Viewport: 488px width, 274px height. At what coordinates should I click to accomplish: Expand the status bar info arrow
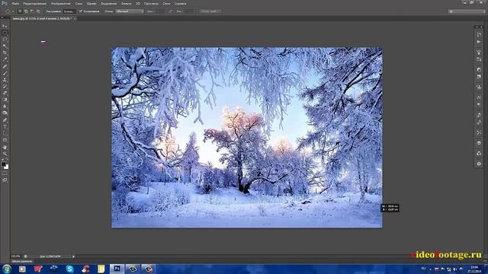pyautogui.click(x=73, y=256)
